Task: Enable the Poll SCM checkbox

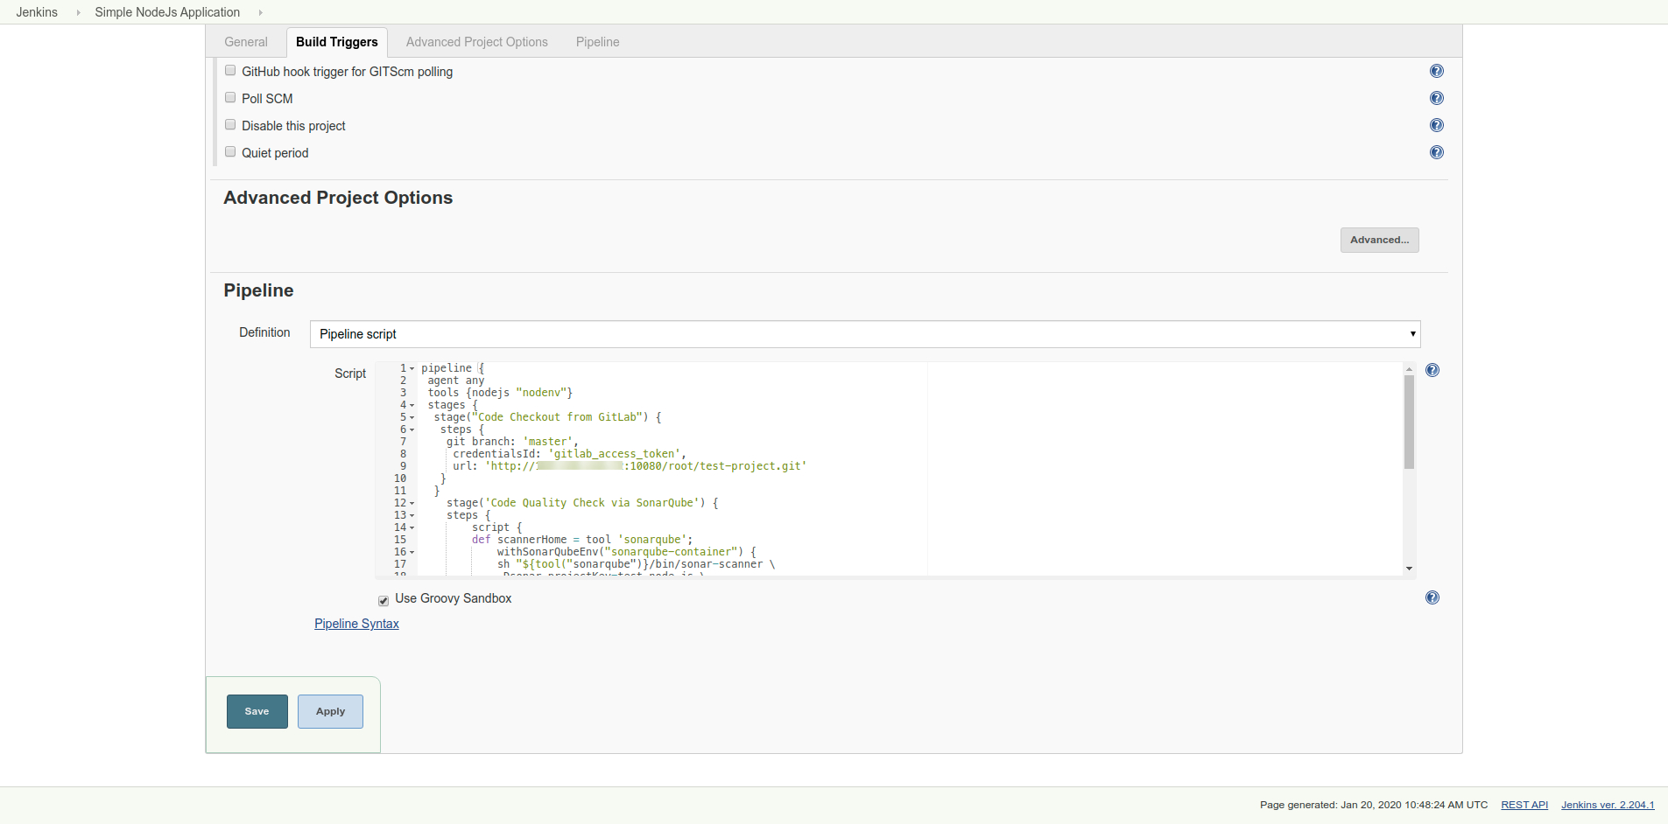Action: pyautogui.click(x=230, y=98)
